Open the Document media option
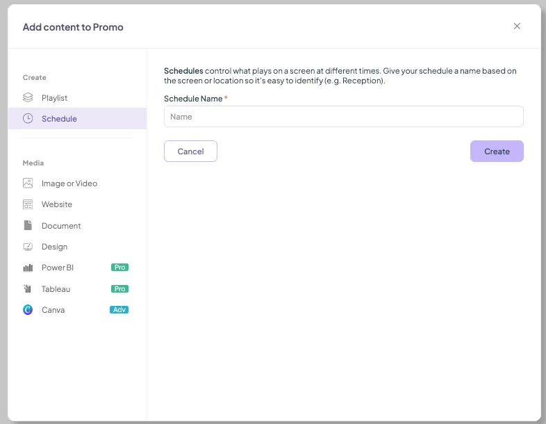This screenshot has width=546, height=424. tap(77, 226)
